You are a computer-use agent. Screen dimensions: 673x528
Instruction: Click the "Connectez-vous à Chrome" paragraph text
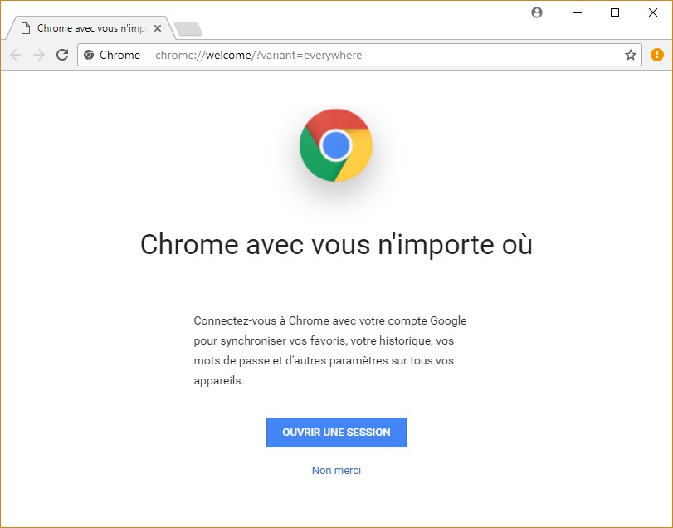[x=329, y=350]
